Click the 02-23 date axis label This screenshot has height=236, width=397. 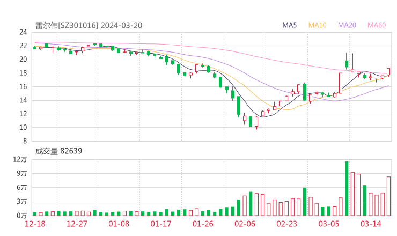point(286,224)
